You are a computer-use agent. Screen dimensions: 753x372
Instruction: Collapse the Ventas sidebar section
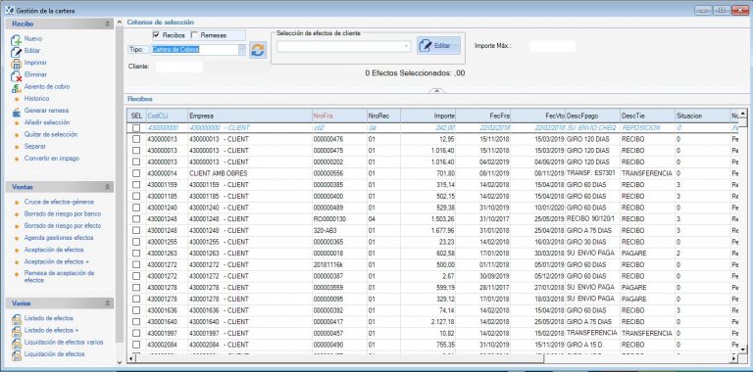(x=108, y=187)
